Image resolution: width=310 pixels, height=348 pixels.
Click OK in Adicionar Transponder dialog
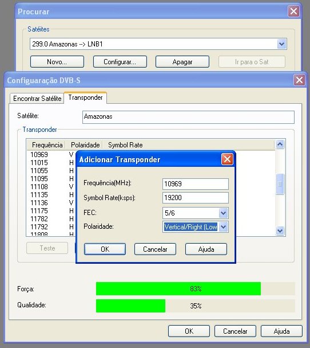point(105,249)
